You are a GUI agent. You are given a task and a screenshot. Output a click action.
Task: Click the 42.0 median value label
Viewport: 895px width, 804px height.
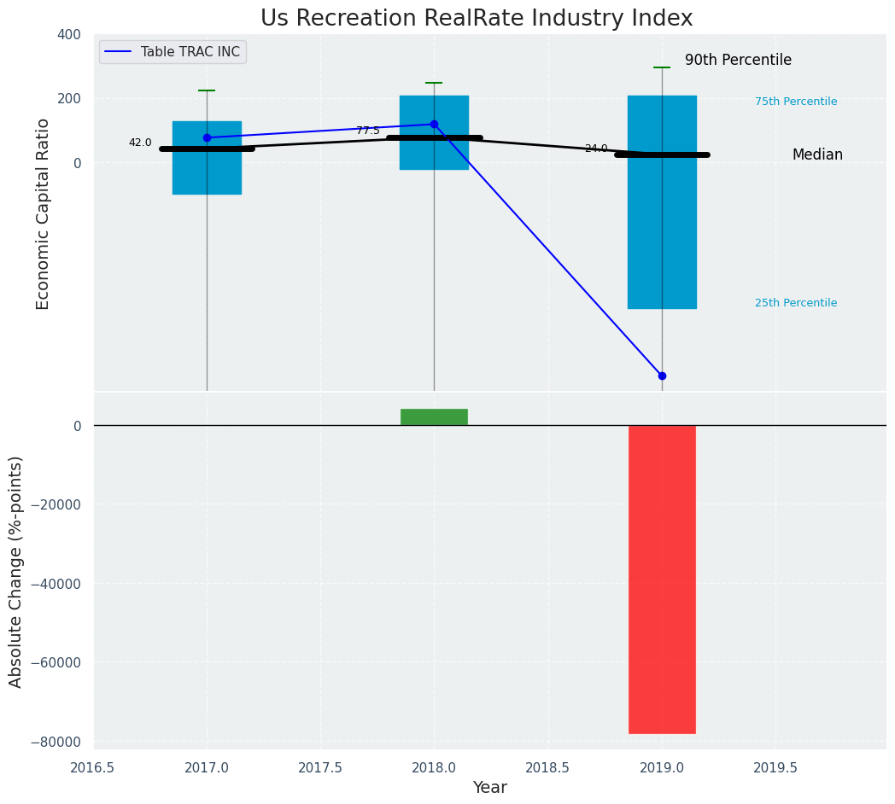pyautogui.click(x=140, y=143)
